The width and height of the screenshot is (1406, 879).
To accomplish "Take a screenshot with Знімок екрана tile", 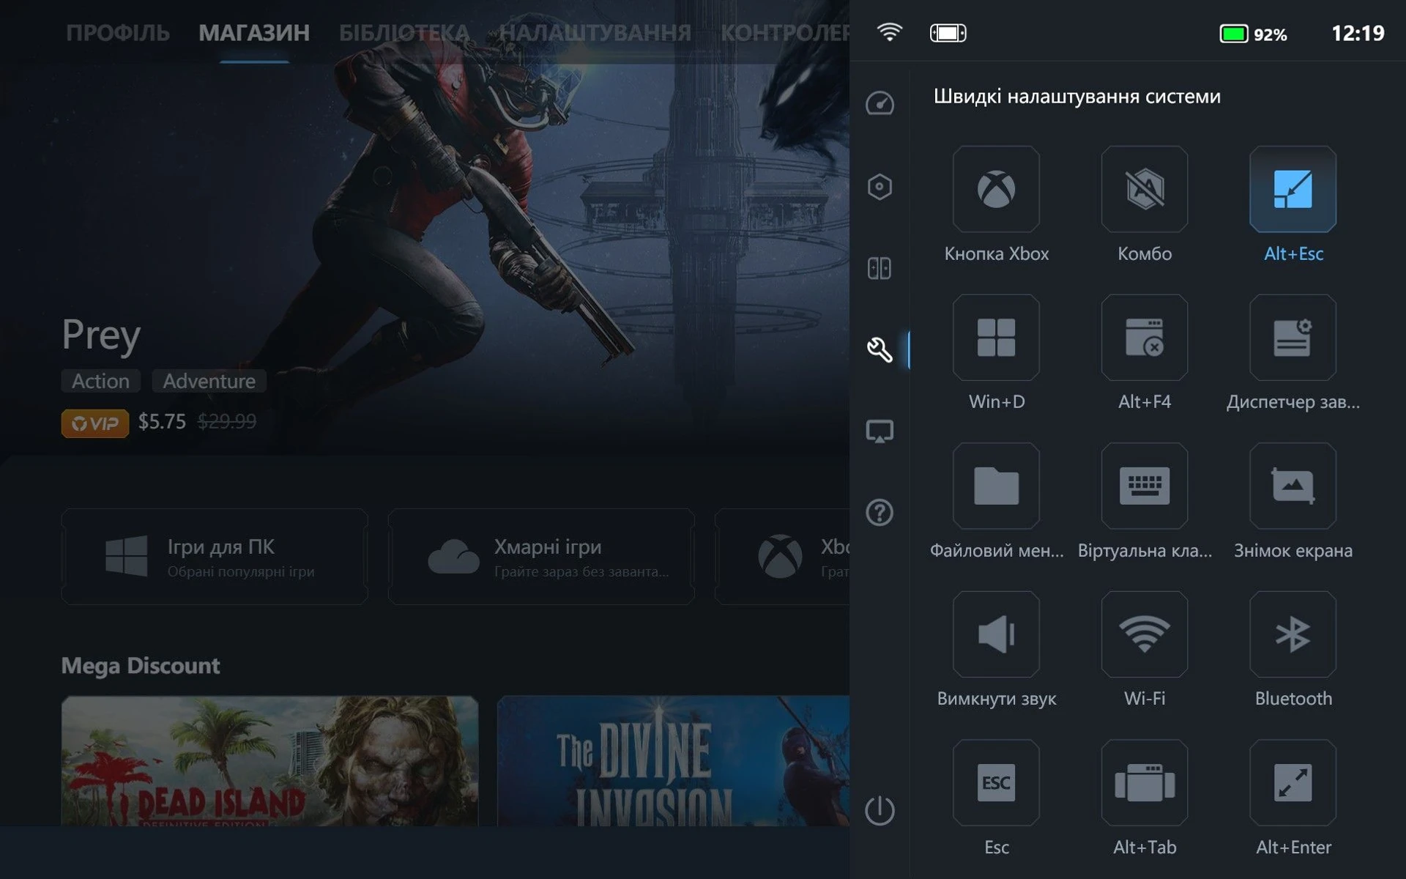I will 1293,486.
